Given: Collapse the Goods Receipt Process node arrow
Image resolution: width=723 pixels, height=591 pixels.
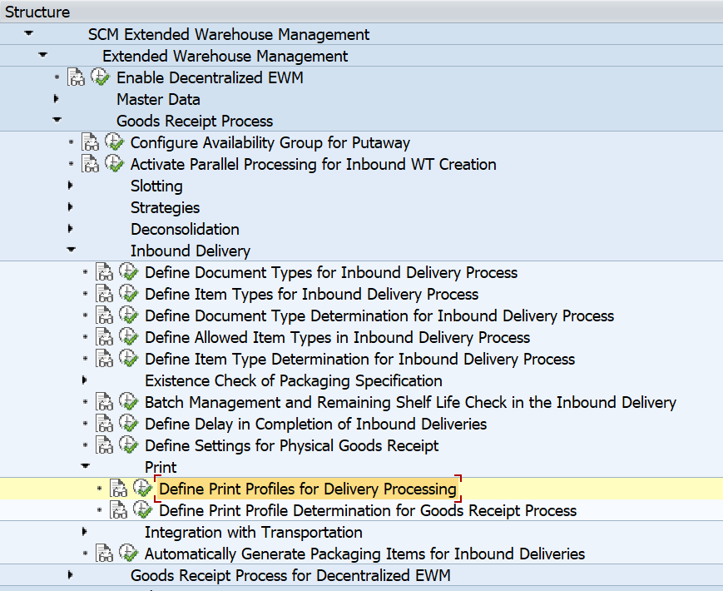Looking at the screenshot, I should 57,120.
